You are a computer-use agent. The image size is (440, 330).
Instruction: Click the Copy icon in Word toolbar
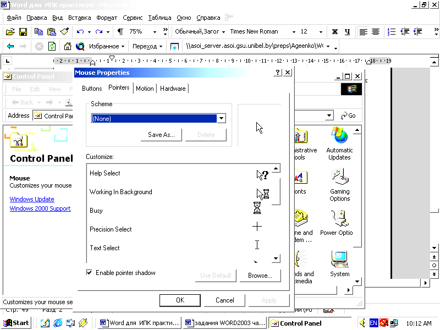pos(38,32)
